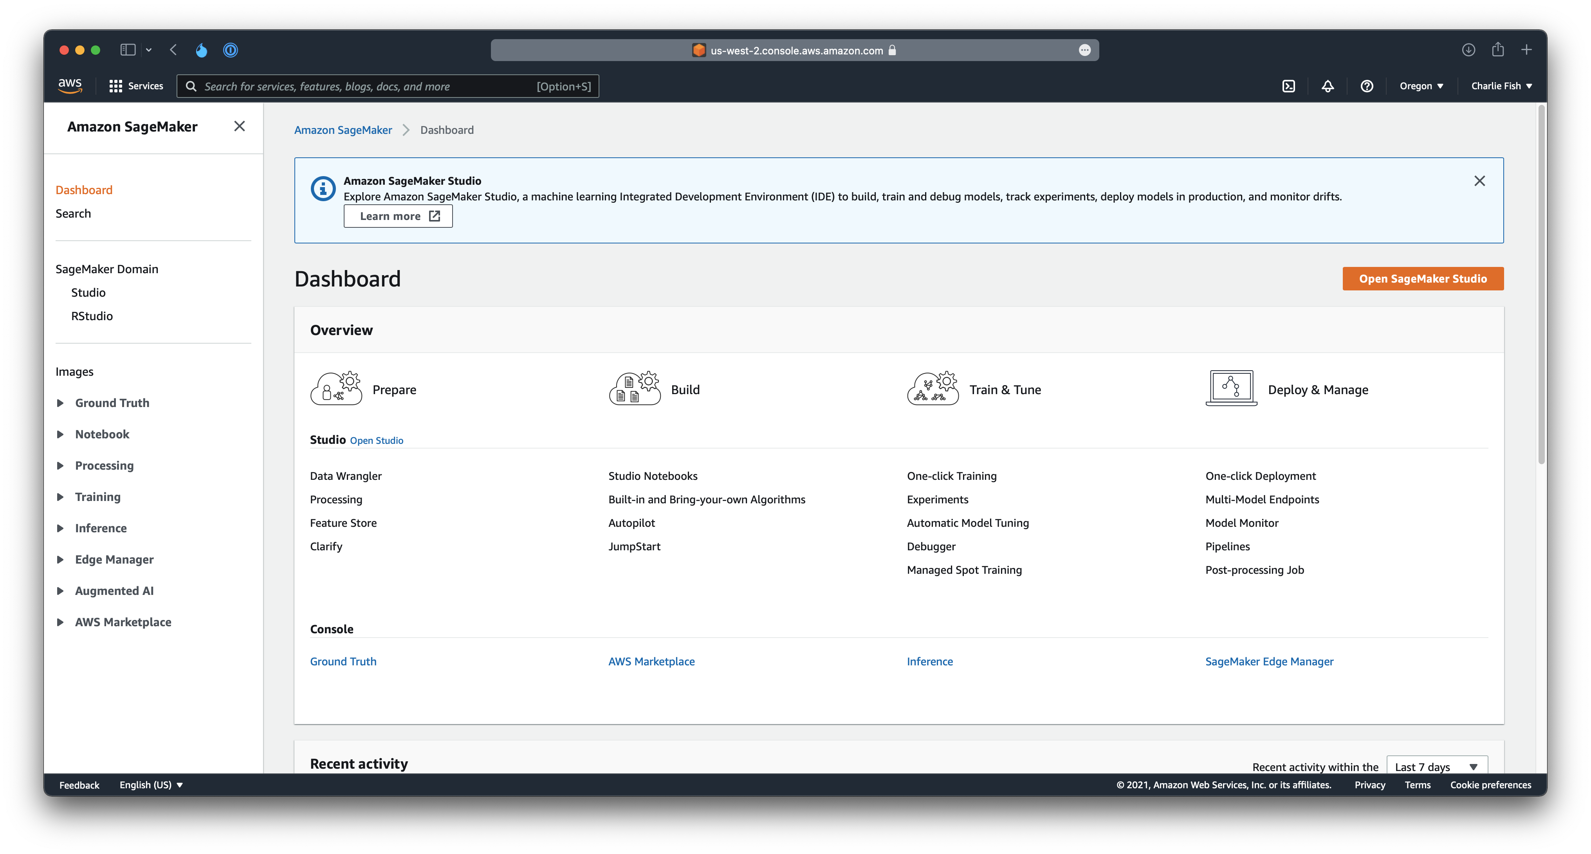Click the Build cloud icon
The height and width of the screenshot is (854, 1591).
tap(634, 388)
